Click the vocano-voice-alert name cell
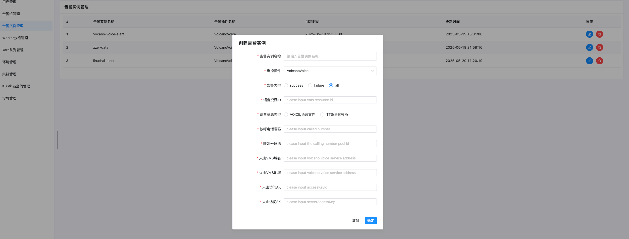Screen dimensions: 629x239 pyautogui.click(x=109, y=34)
